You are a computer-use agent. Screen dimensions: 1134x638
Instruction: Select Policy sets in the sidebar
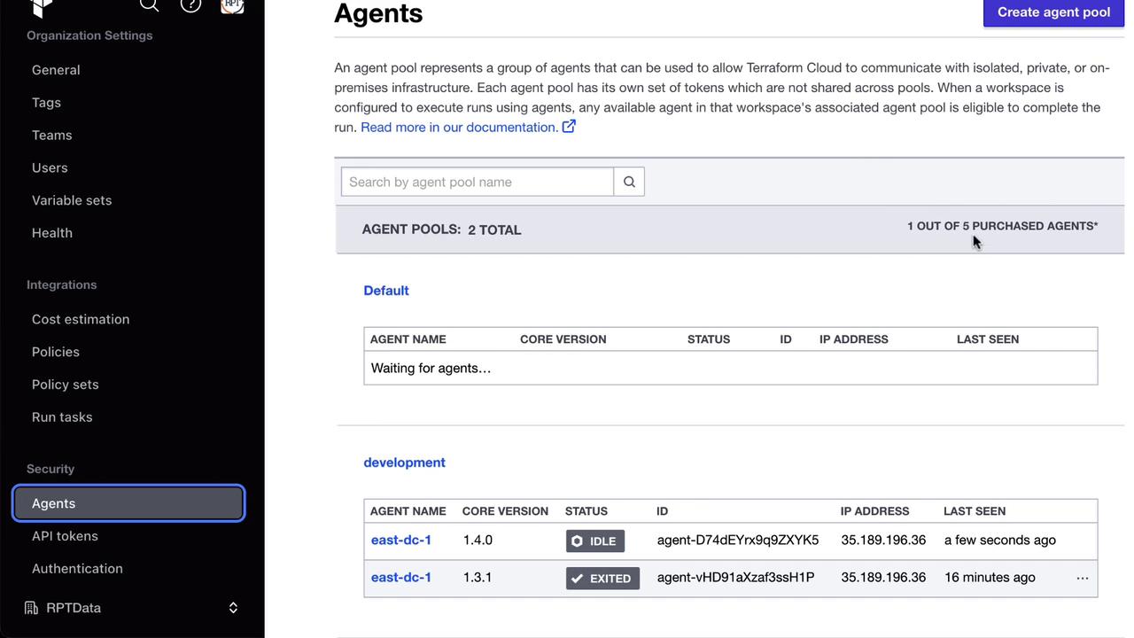tap(66, 385)
